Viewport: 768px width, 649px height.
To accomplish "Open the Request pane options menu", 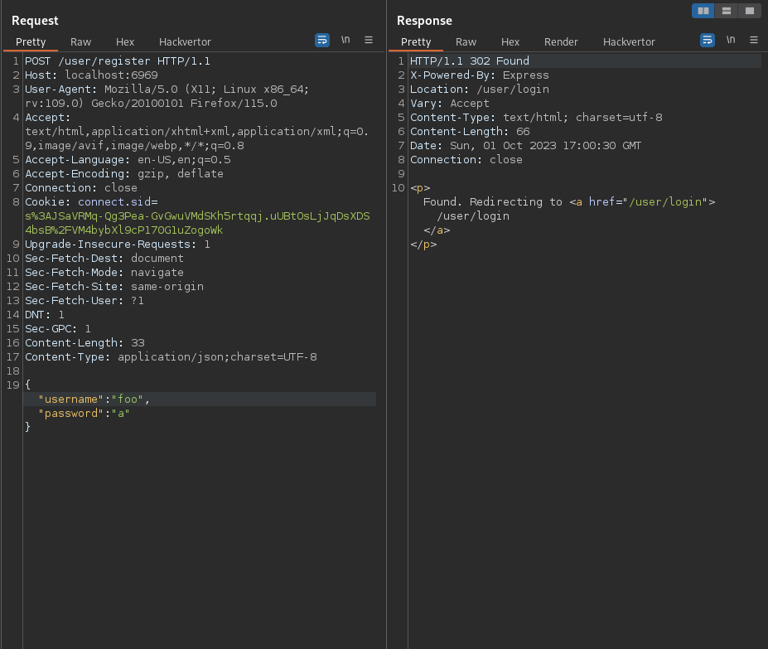I will click(x=369, y=40).
